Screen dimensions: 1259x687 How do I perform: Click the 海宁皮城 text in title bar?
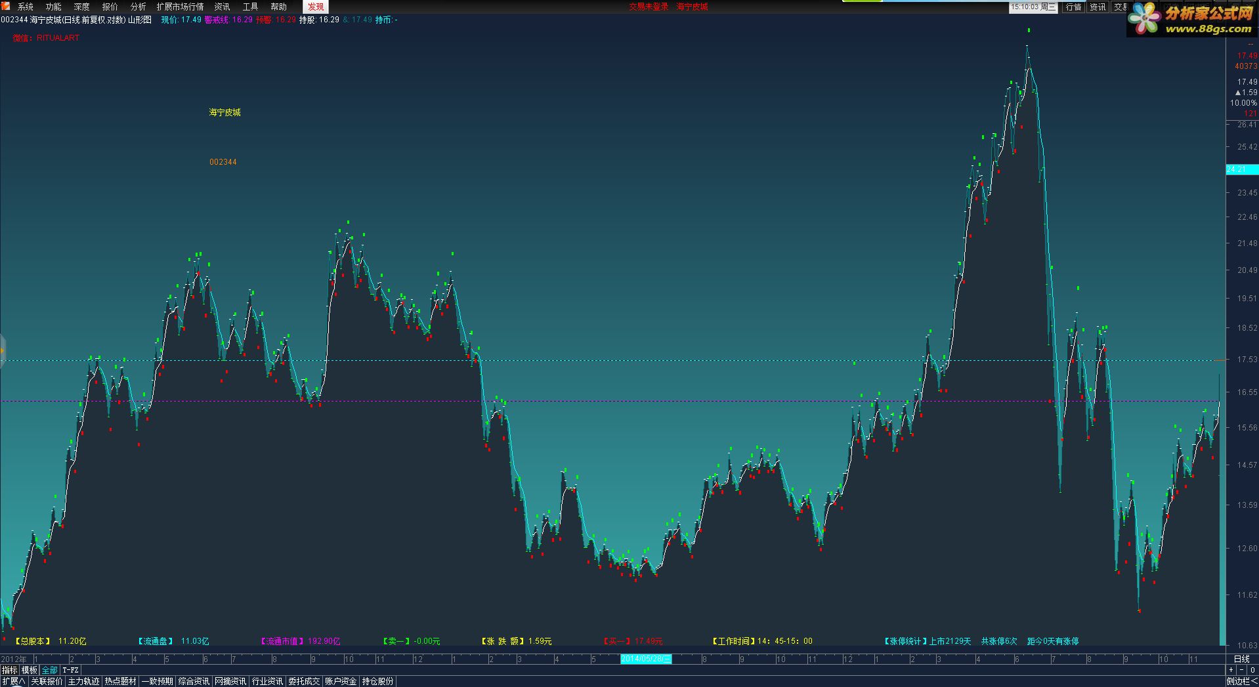[x=692, y=7]
